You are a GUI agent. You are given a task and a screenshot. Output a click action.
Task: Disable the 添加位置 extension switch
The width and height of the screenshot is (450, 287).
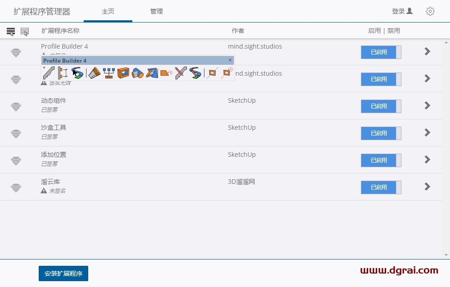click(381, 160)
